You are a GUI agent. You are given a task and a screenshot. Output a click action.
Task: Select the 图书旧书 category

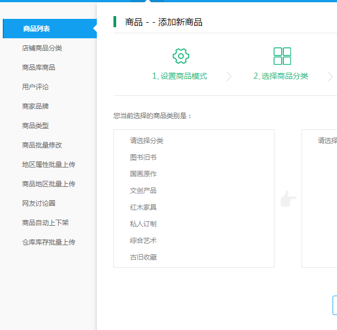(143, 158)
